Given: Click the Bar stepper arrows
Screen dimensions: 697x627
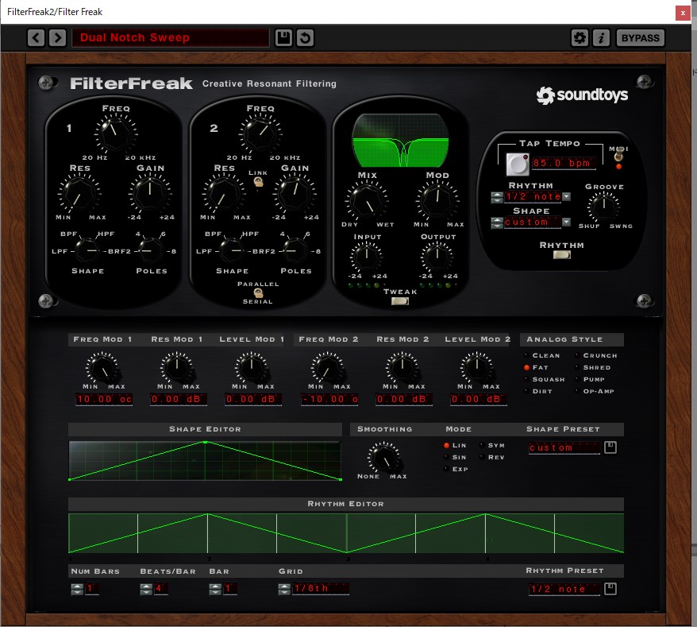Looking at the screenshot, I should click(215, 589).
